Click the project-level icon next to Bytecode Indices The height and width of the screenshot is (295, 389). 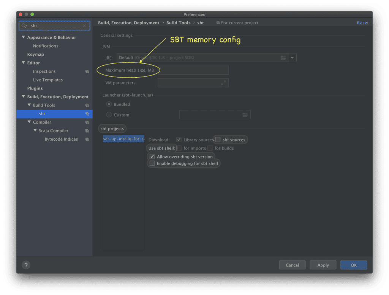point(87,139)
